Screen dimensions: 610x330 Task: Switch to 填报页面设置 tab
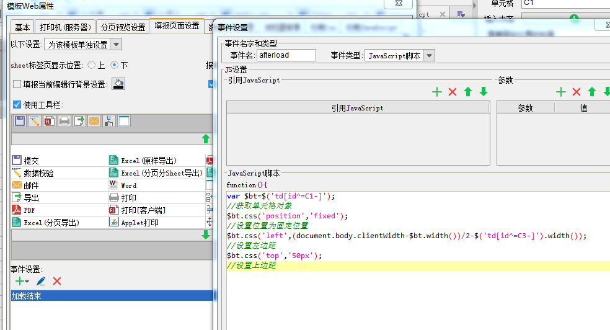pos(177,25)
